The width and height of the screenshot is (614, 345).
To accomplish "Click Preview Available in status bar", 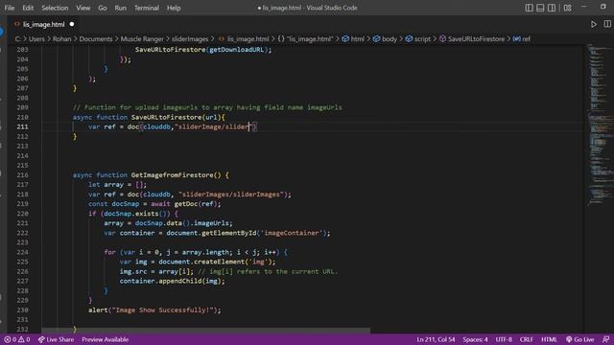I will click(x=105, y=339).
